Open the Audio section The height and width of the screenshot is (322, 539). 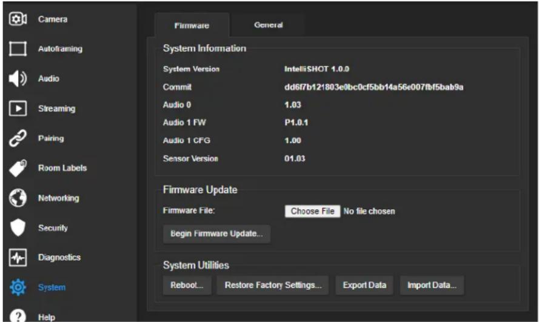click(x=49, y=79)
